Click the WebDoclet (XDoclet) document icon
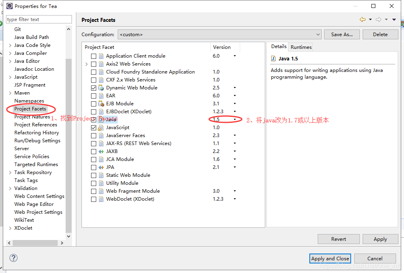The image size is (404, 273). [x=101, y=199]
